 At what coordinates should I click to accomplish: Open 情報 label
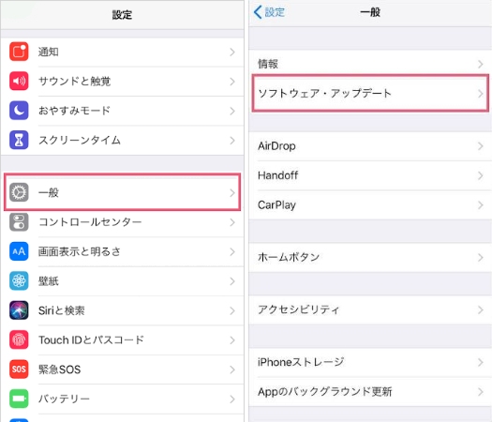(x=268, y=64)
